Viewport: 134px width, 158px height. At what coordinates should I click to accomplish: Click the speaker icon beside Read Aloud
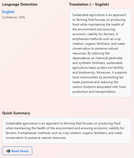pyautogui.click(x=8, y=151)
